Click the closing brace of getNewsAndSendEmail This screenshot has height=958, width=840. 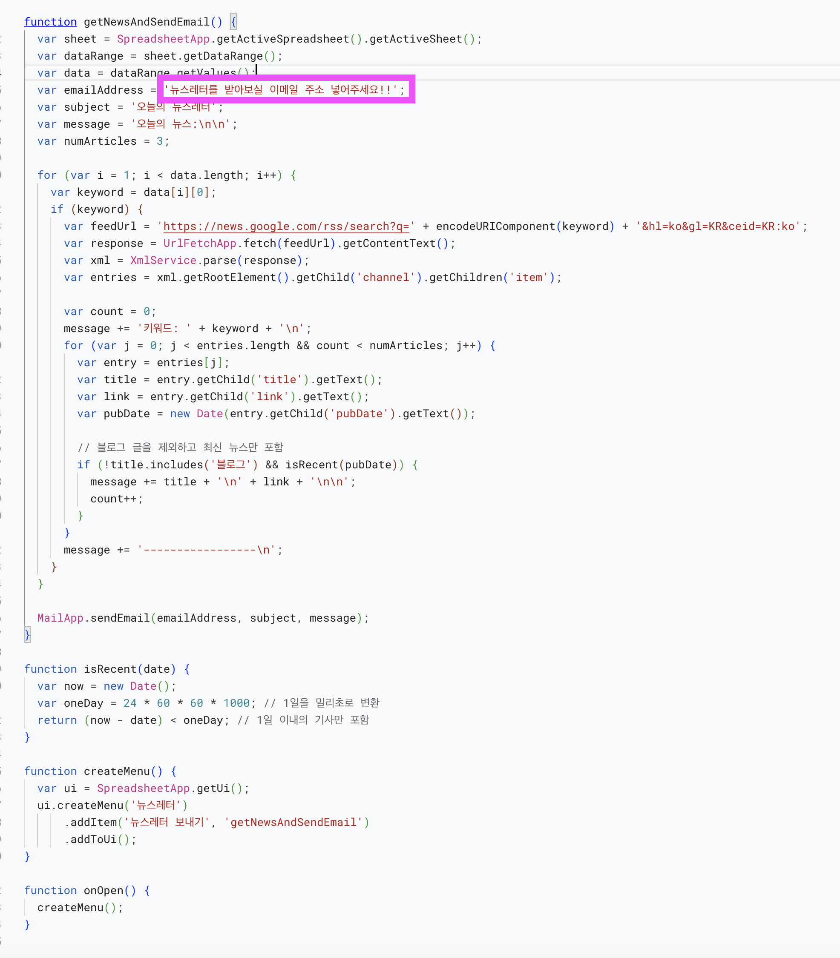pos(27,635)
